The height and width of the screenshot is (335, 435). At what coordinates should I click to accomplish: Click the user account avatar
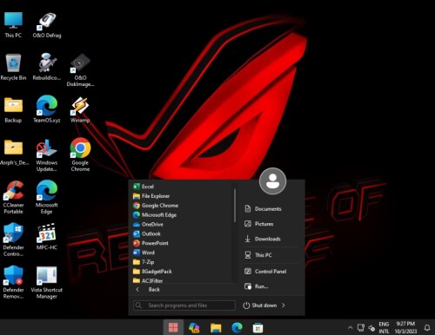(x=272, y=181)
